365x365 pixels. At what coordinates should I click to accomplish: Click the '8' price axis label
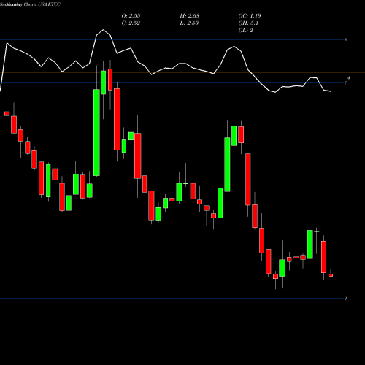tap(346, 39)
